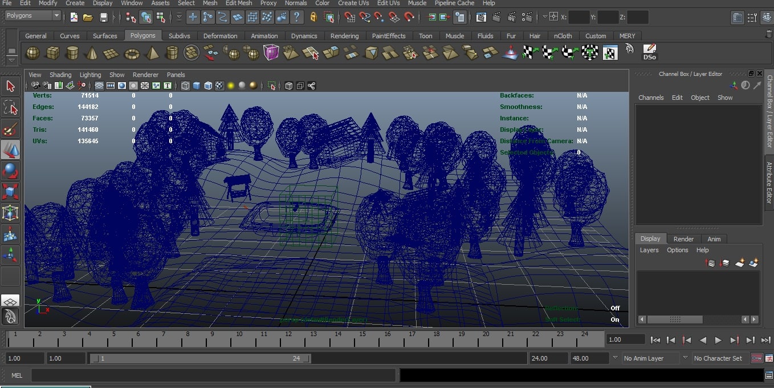The width and height of the screenshot is (774, 388).
Task: Expand the No Anim Layer dropdown
Action: [x=650, y=358]
